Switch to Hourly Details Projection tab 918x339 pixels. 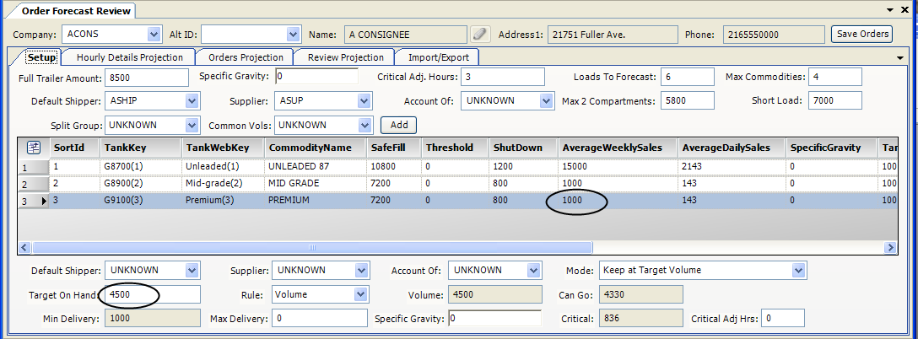[x=129, y=57]
